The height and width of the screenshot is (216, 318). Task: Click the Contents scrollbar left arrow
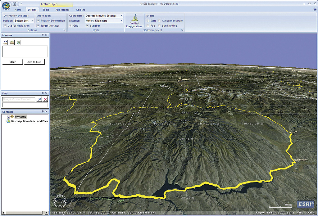[3, 213]
